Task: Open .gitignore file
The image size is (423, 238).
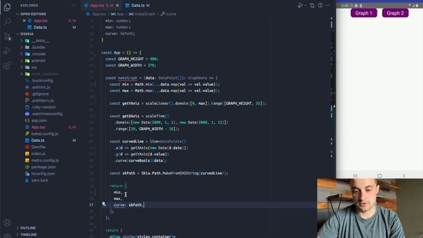Action: point(40,94)
